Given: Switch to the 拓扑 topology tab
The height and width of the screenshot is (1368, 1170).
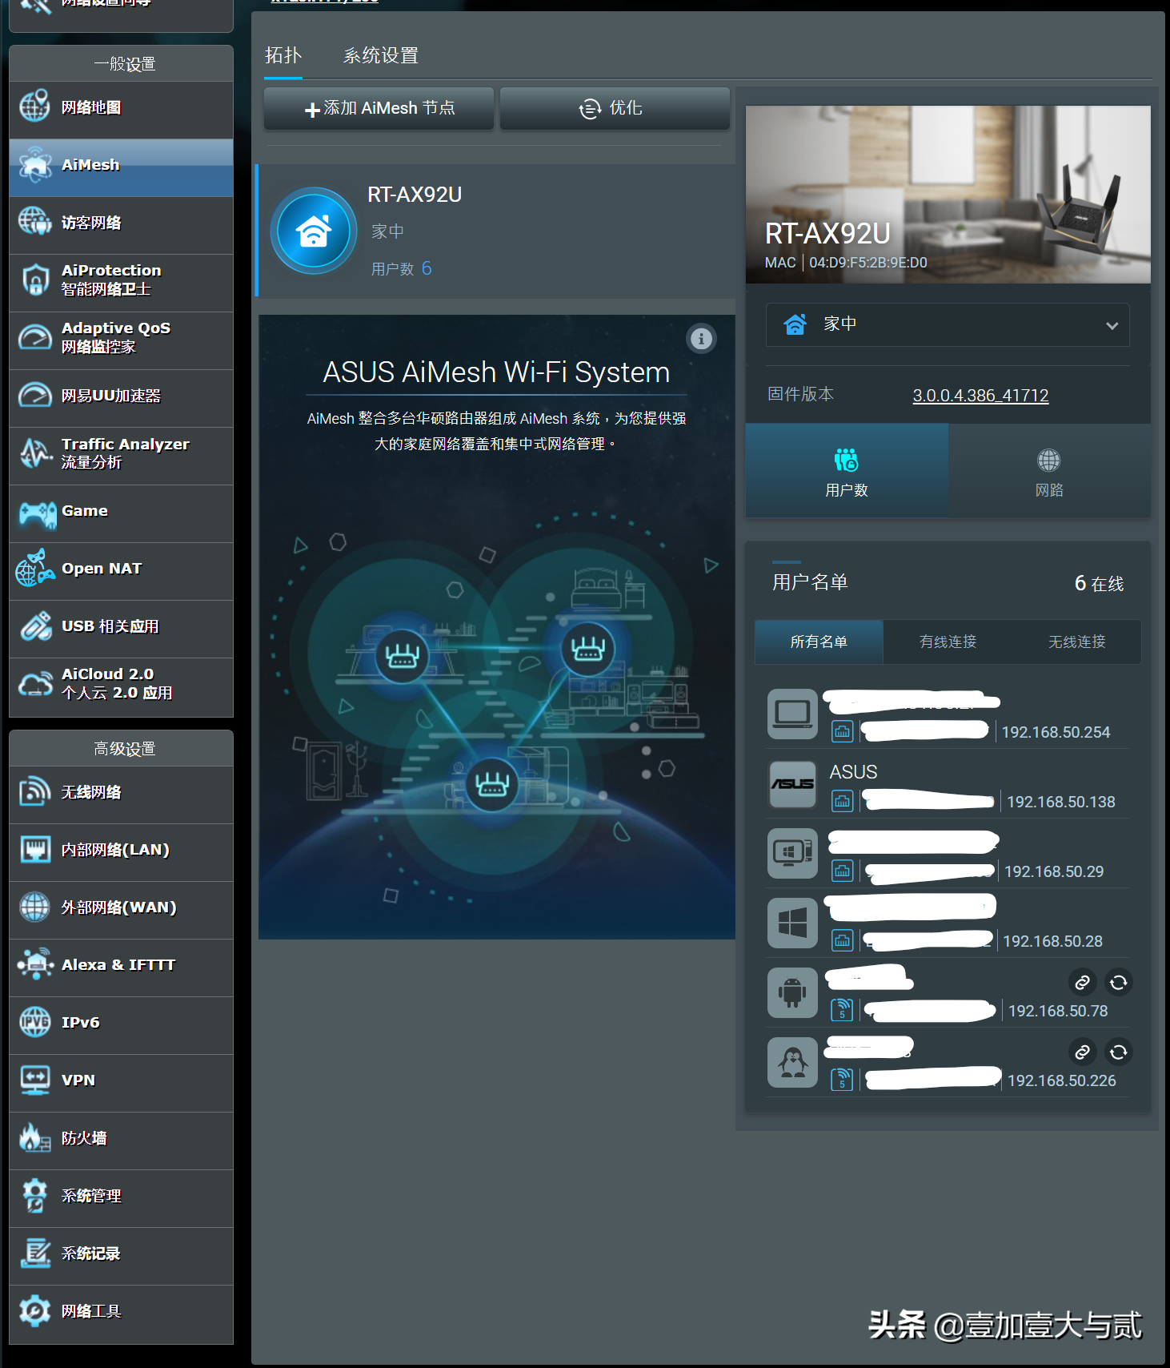Looking at the screenshot, I should tap(283, 55).
